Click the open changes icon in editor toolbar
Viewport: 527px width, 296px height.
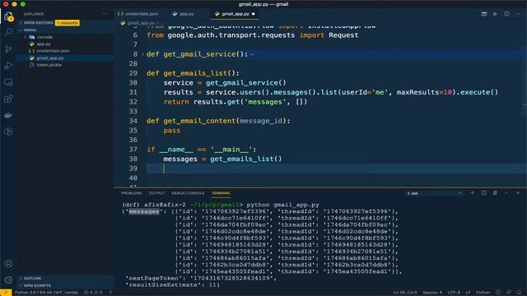point(484,14)
